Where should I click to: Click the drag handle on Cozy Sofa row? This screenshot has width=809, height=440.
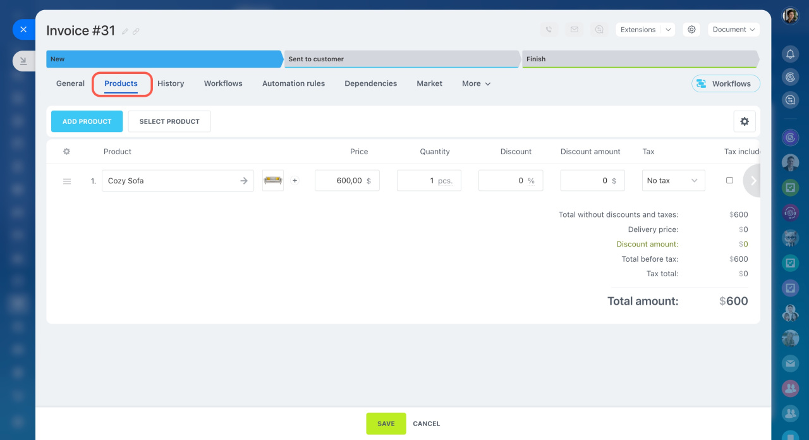click(67, 181)
